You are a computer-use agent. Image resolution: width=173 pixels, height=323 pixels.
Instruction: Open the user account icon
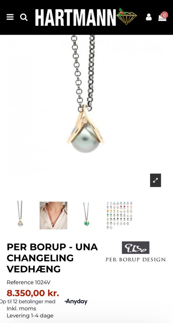(148, 17)
